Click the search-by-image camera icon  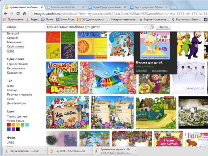[152, 27]
